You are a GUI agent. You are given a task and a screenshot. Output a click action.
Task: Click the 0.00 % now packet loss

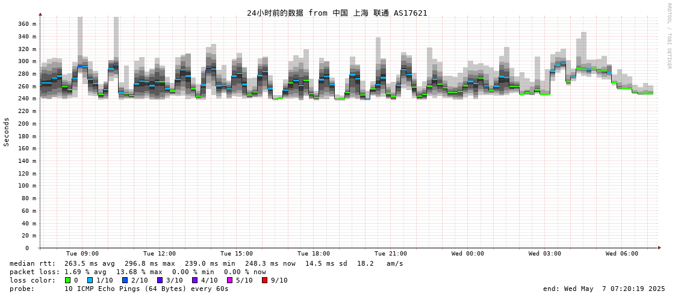click(245, 272)
